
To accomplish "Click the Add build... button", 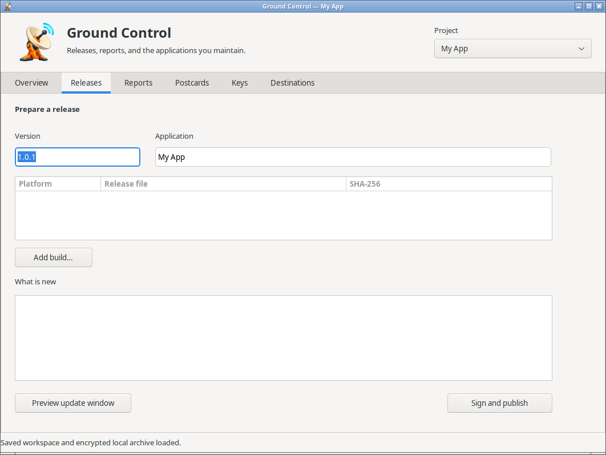I will pyautogui.click(x=53, y=257).
